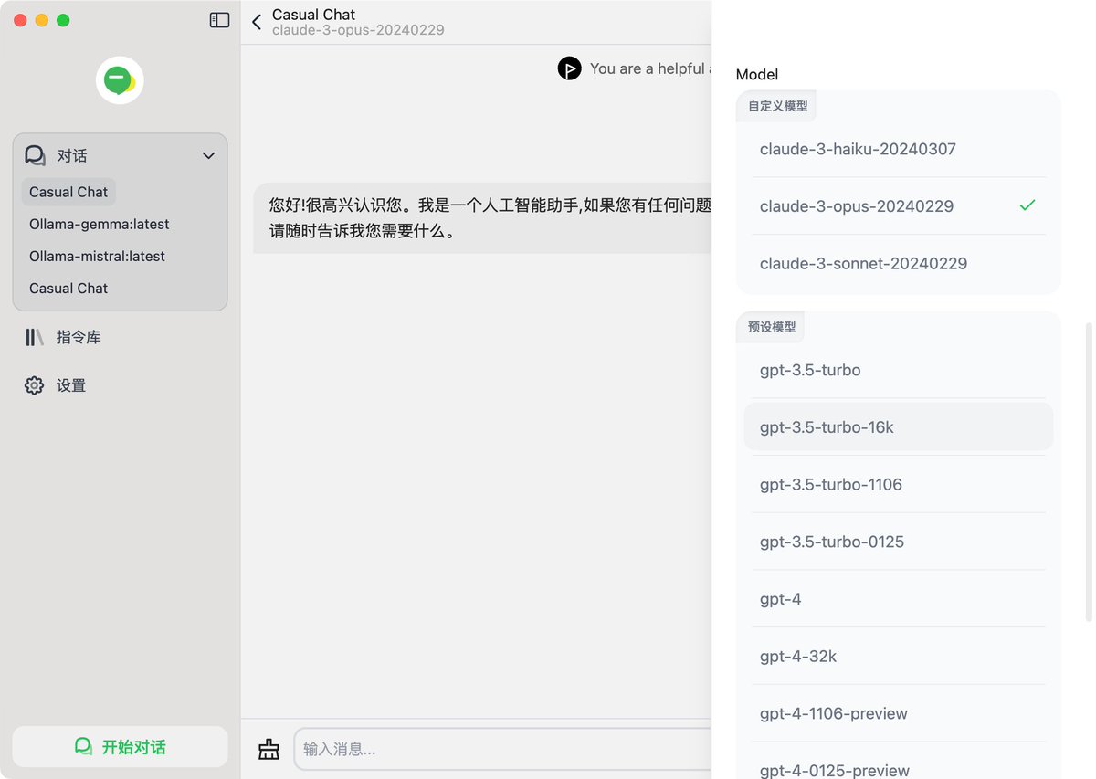
Task: Click the 'You are a helpful' prompt text
Action: (x=648, y=68)
